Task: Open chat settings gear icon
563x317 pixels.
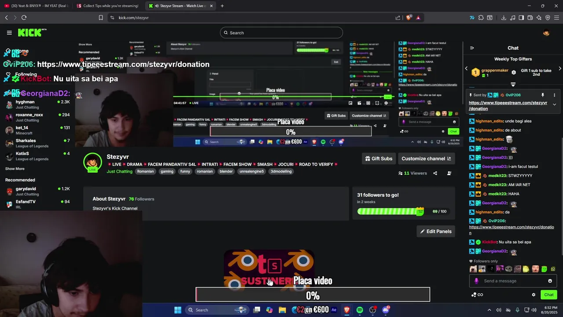Action: click(x=534, y=295)
